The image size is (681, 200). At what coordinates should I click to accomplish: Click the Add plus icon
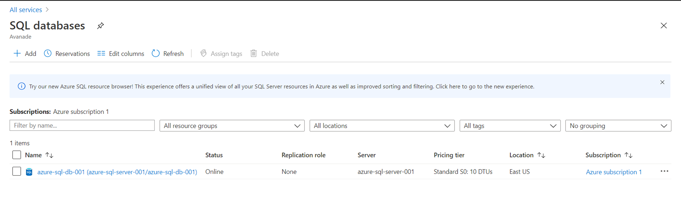coord(17,54)
